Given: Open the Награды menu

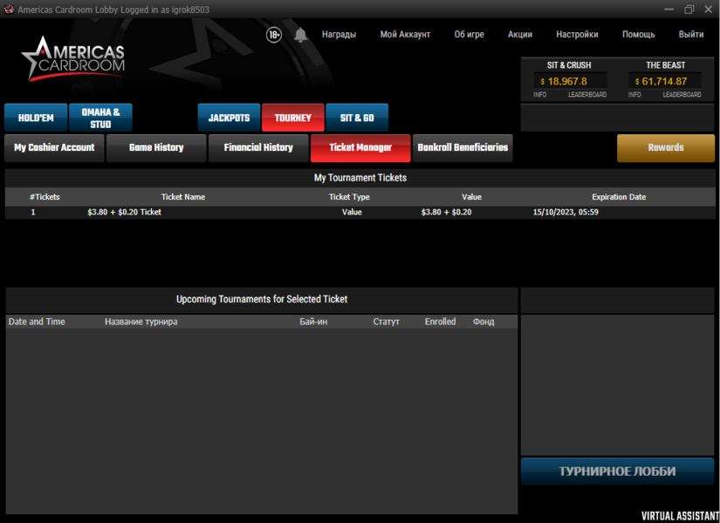Looking at the screenshot, I should [x=339, y=35].
